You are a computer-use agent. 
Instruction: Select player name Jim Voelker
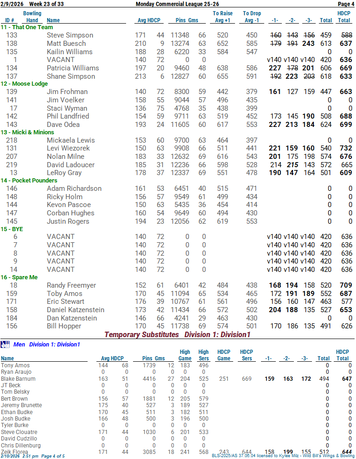point(66,100)
